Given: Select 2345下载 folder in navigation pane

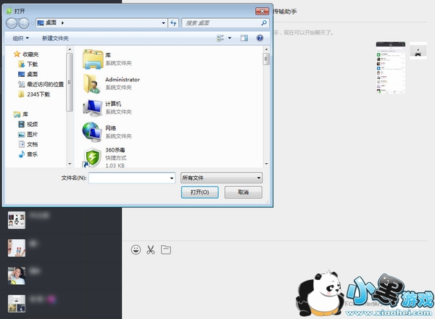Looking at the screenshot, I should tap(34, 94).
